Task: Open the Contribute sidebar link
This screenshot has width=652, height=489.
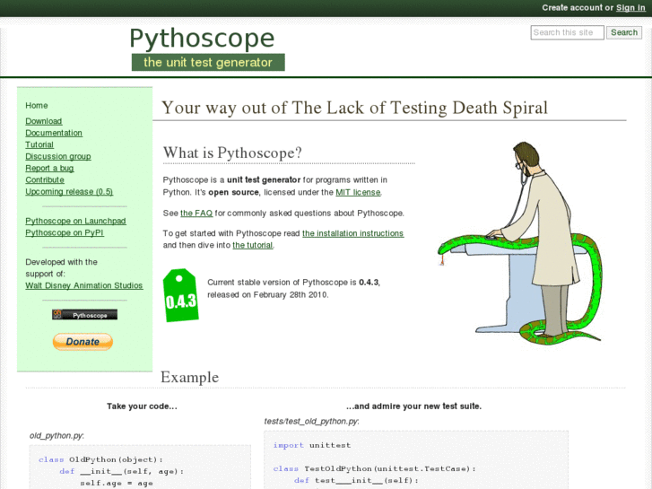Action: 45,179
